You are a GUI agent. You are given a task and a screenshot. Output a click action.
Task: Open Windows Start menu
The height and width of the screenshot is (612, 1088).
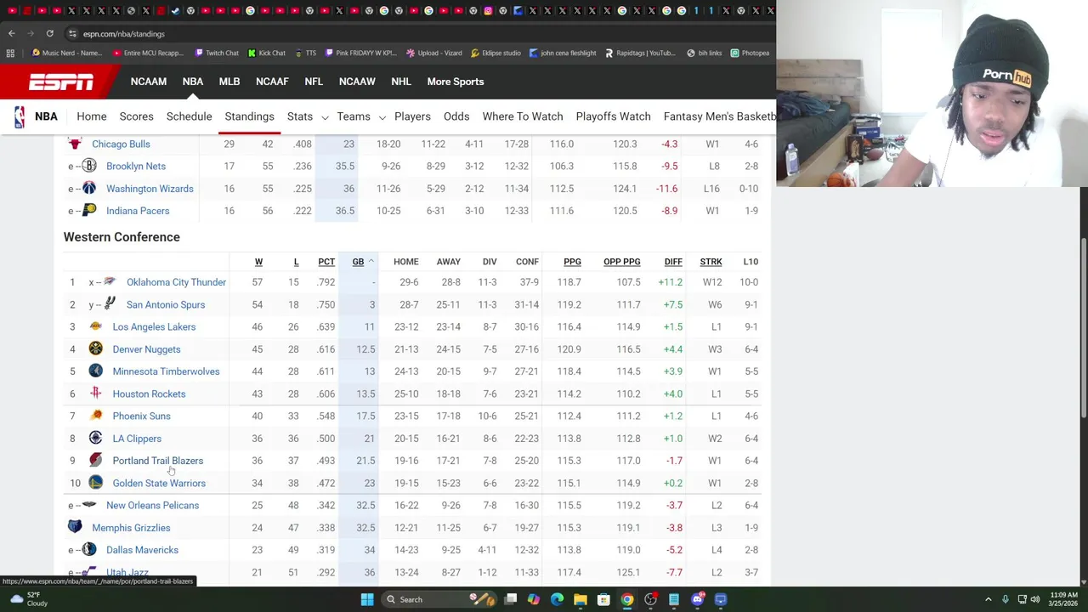coord(367,599)
